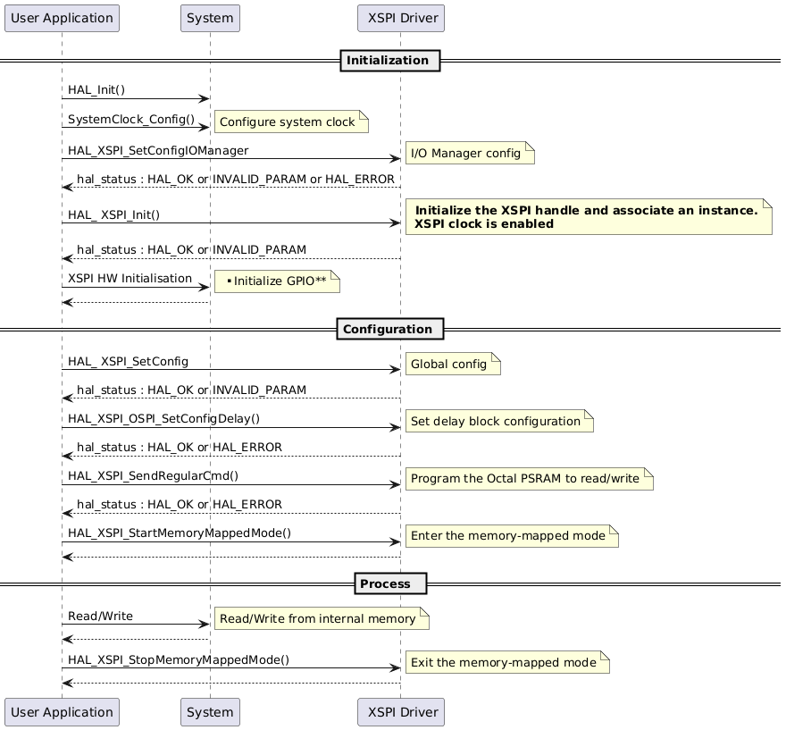Expand the Configuration section divider
This screenshot has width=786, height=730.
[390, 329]
